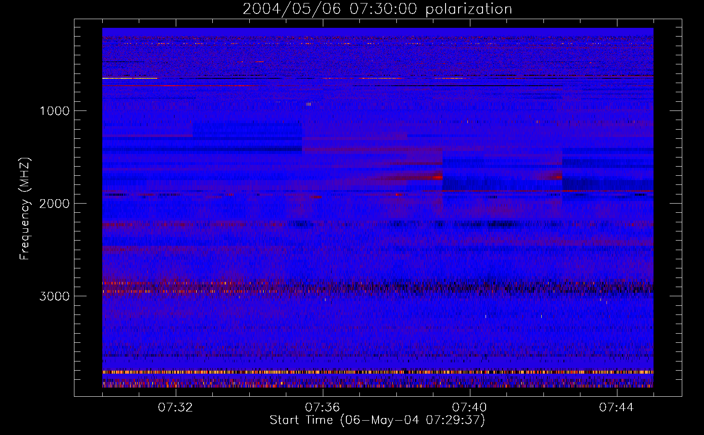Click the 'Start Time (06-May-04 07:29:37)' label

click(x=377, y=420)
